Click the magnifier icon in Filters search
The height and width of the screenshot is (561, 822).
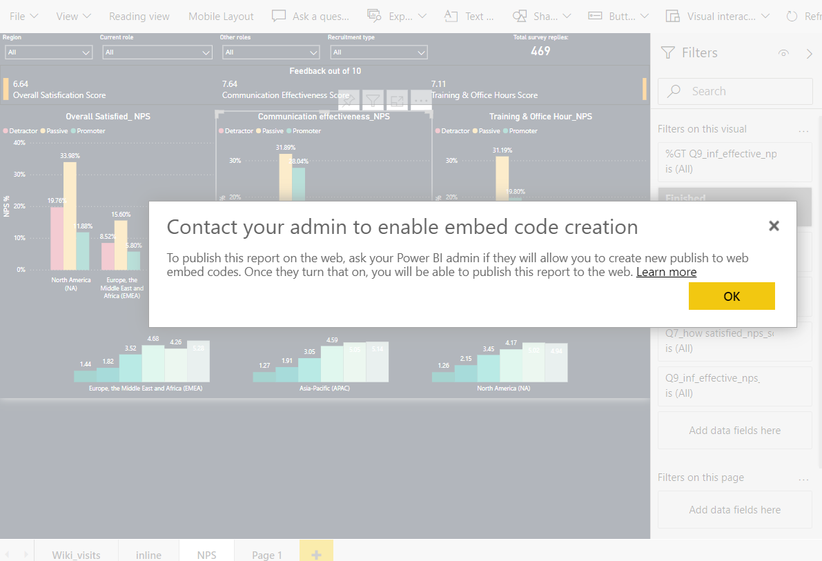pyautogui.click(x=674, y=91)
